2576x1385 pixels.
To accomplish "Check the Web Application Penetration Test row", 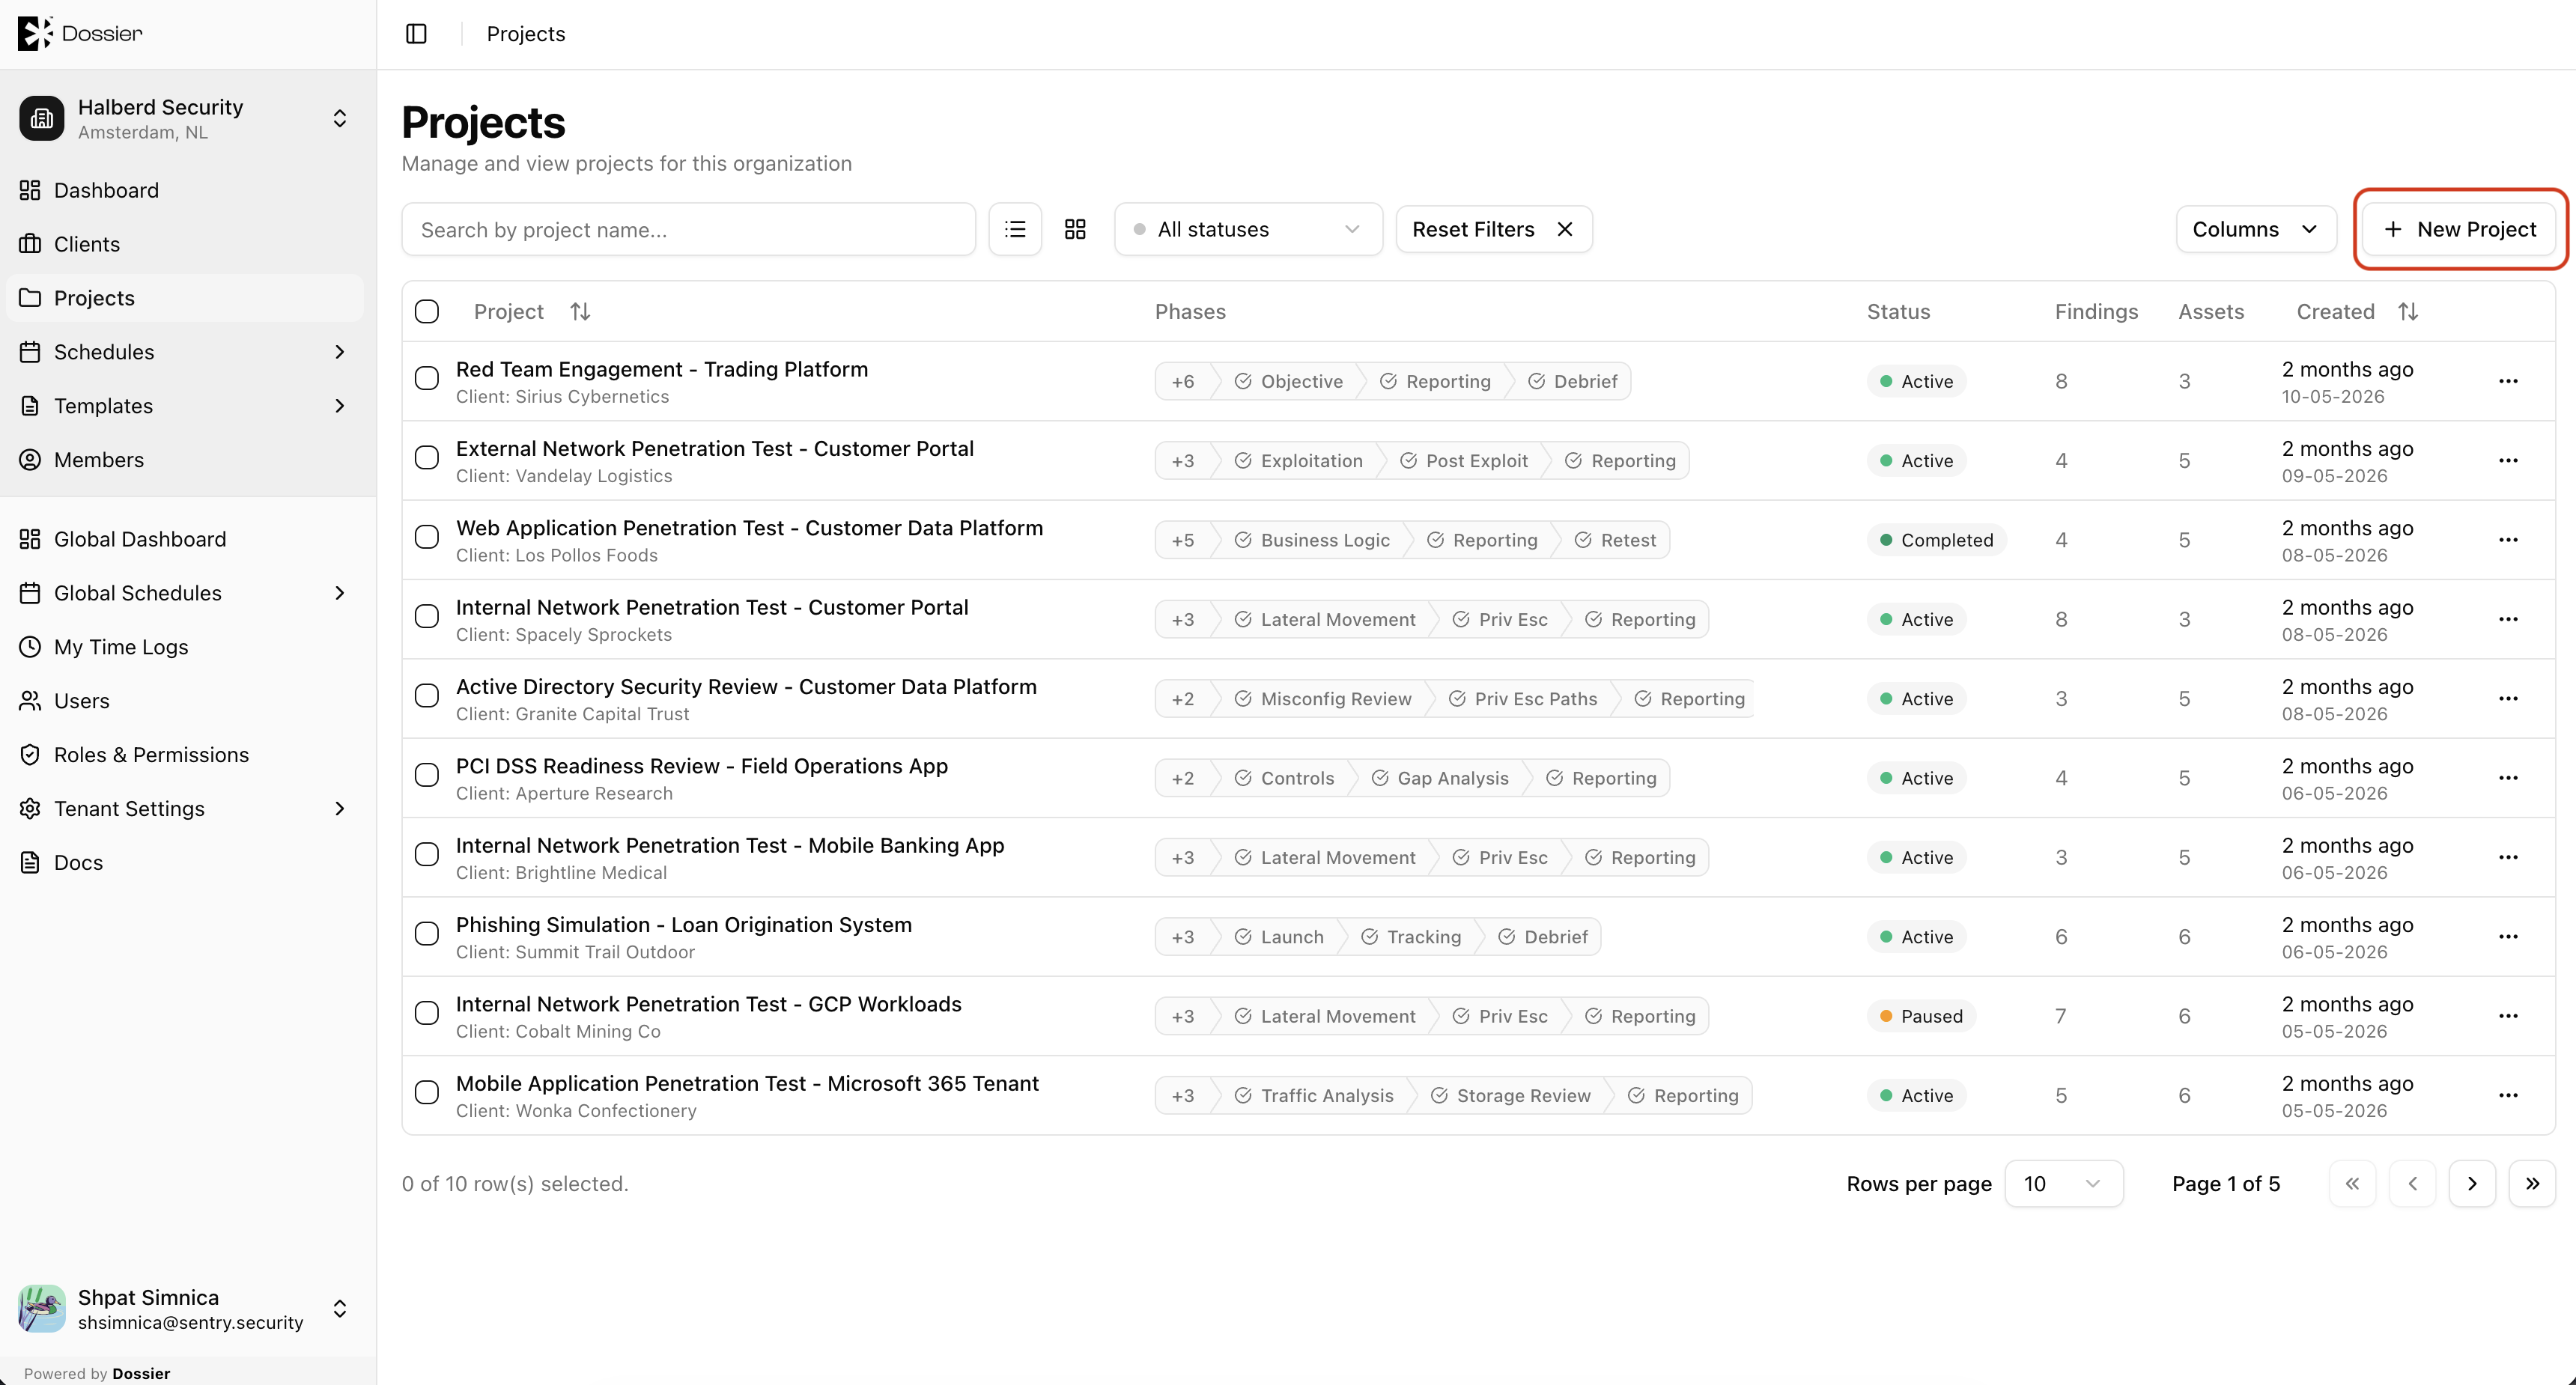I will click(427, 537).
